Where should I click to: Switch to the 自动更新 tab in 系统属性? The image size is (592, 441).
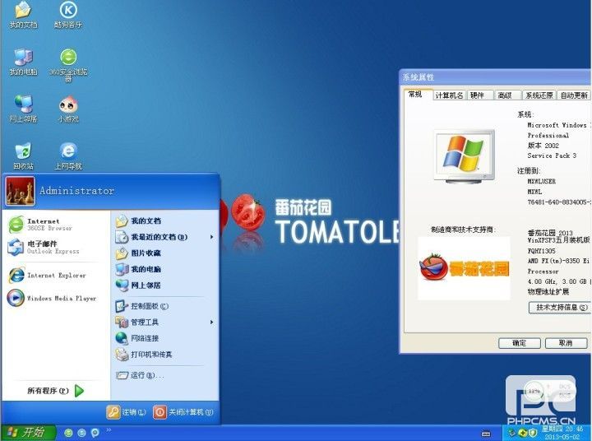[x=574, y=95]
